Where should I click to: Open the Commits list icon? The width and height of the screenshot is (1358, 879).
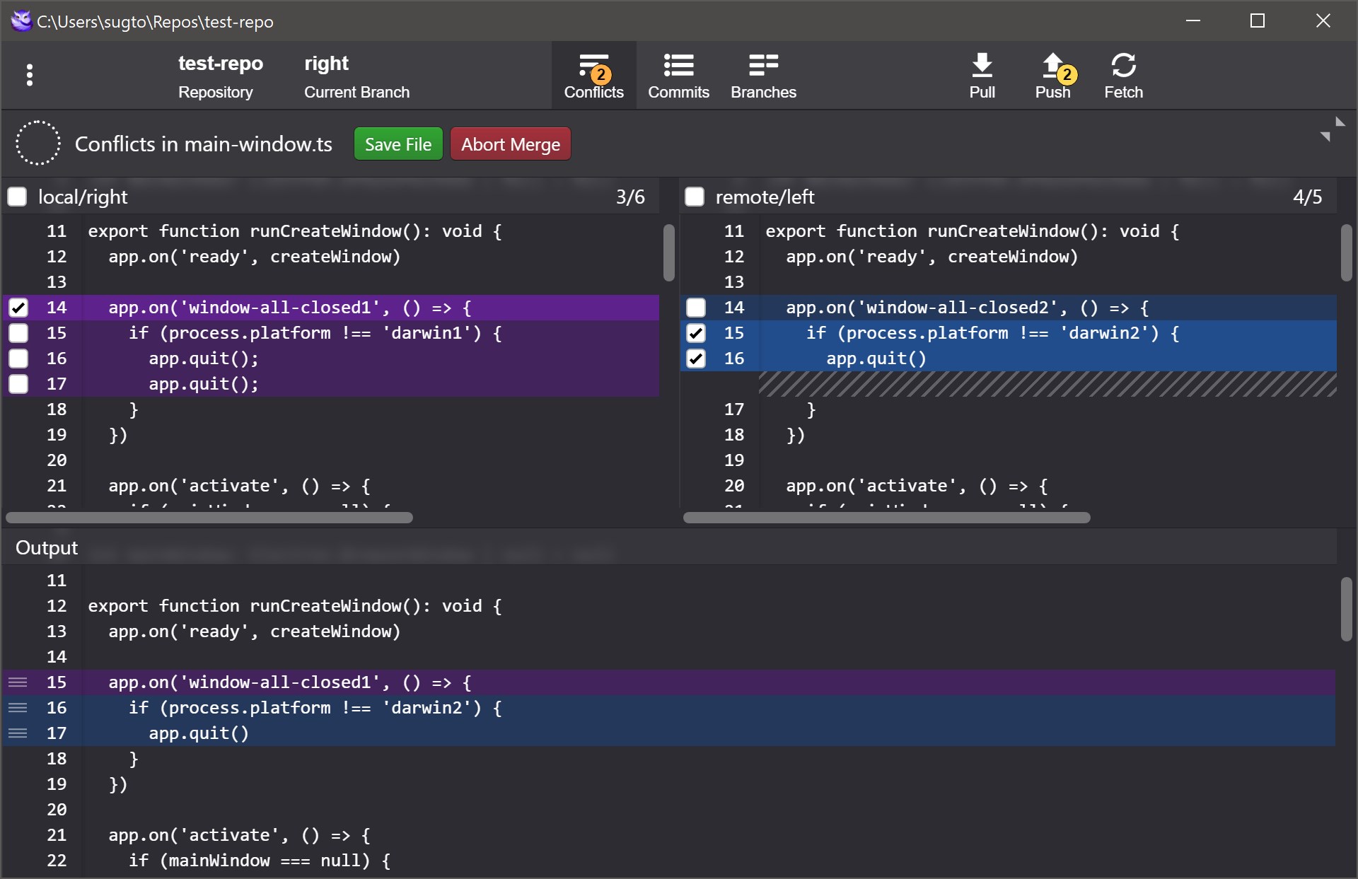pos(678,66)
